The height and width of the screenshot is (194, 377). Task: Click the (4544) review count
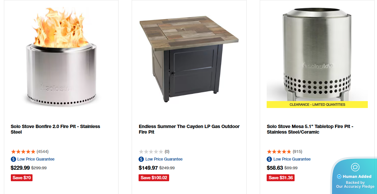(x=43, y=152)
